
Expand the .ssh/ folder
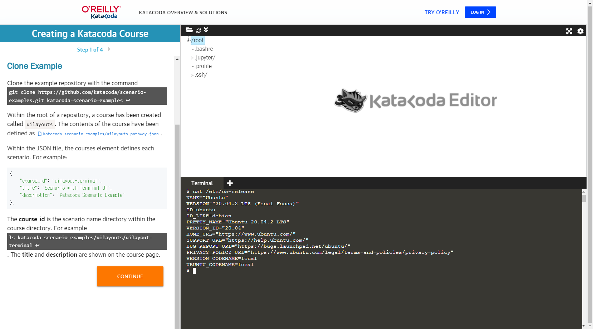[192, 75]
